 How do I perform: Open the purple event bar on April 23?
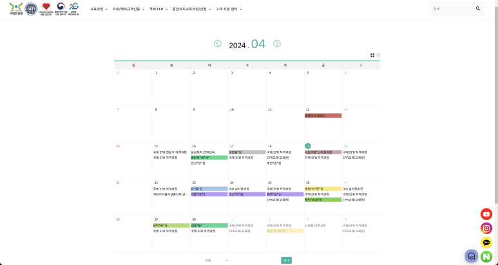[209, 194]
